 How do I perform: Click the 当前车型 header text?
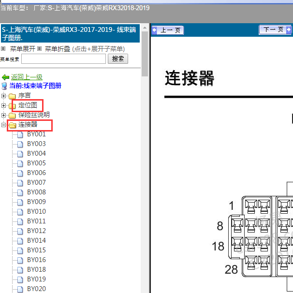pyautogui.click(x=75, y=8)
